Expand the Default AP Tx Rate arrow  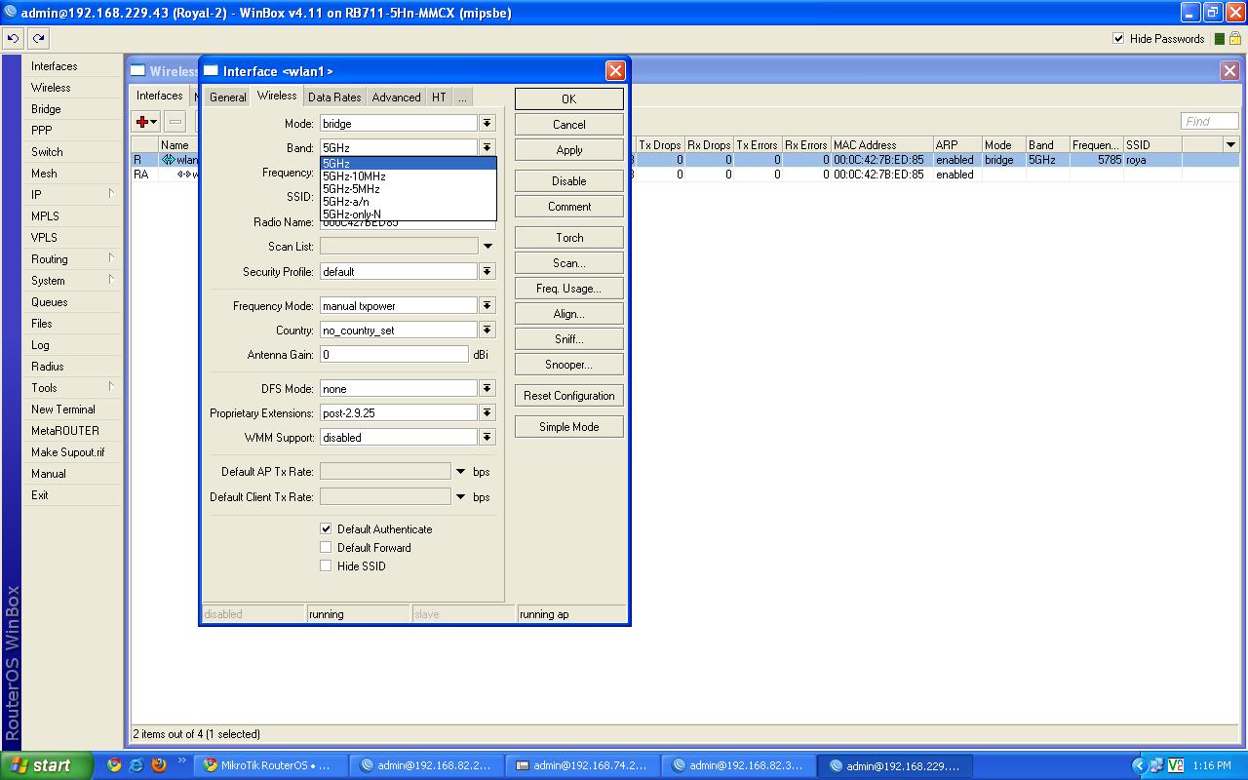click(x=461, y=472)
